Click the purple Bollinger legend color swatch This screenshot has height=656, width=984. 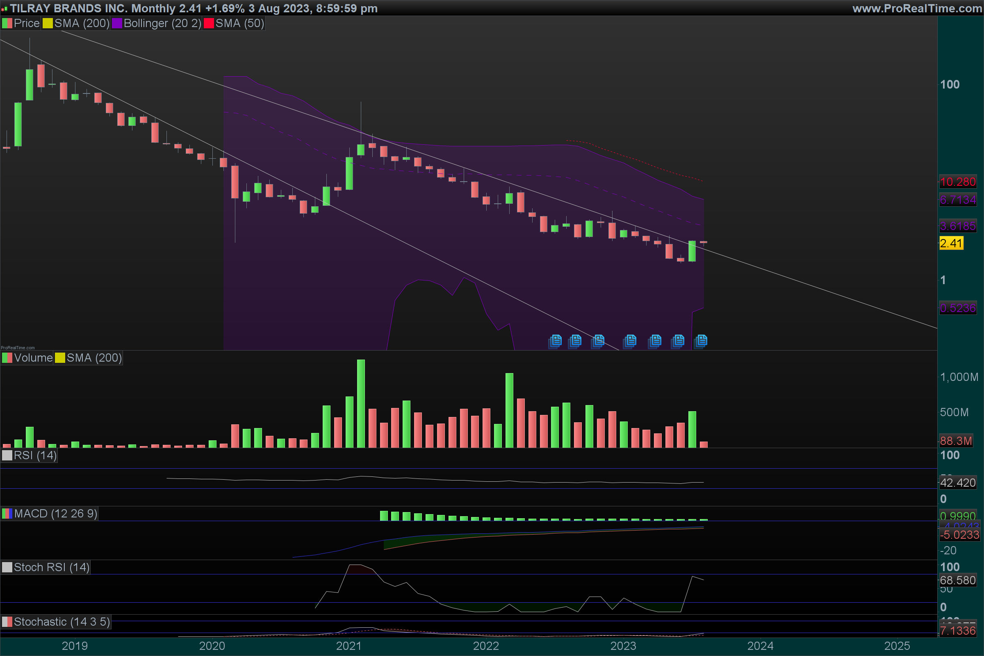[117, 23]
